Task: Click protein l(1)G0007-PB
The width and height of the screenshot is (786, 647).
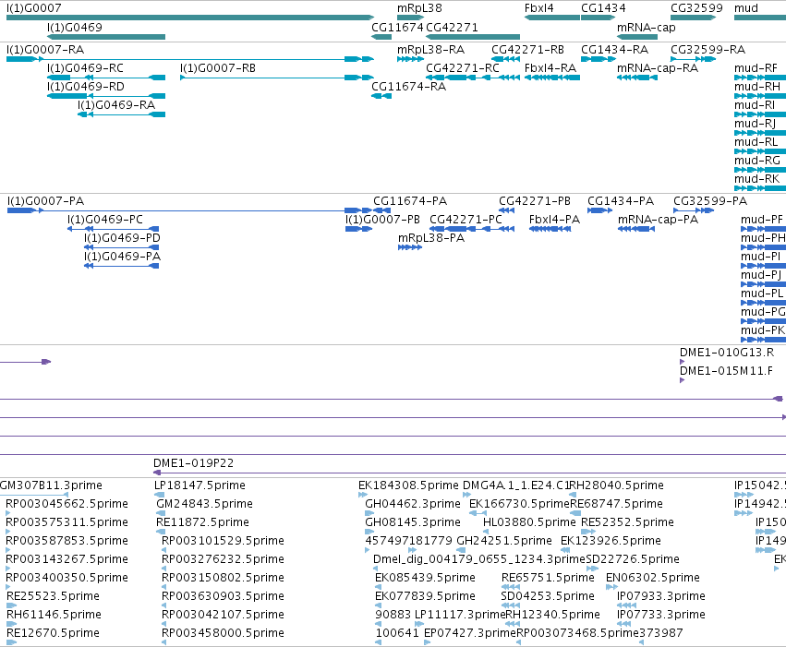Action: tap(359, 229)
